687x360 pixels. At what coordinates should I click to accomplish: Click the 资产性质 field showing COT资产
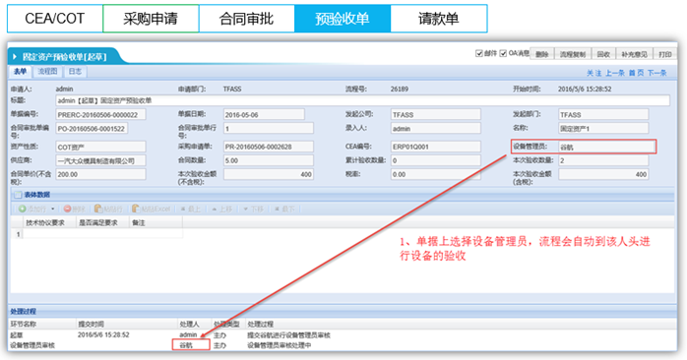pyautogui.click(x=100, y=147)
